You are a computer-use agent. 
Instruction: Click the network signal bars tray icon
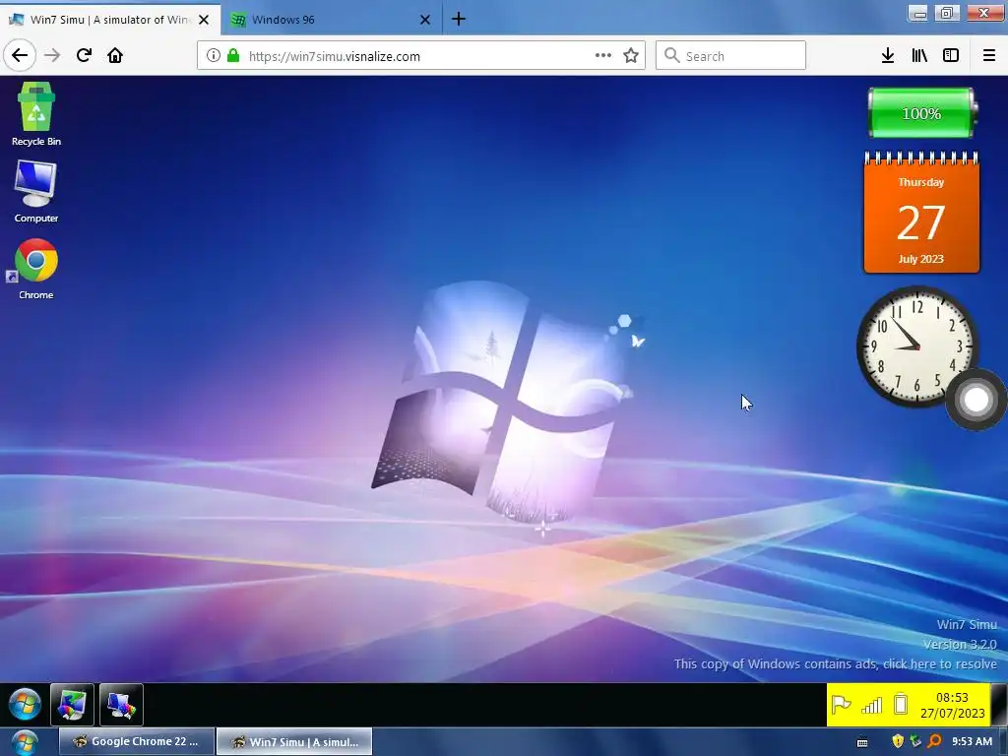[872, 705]
